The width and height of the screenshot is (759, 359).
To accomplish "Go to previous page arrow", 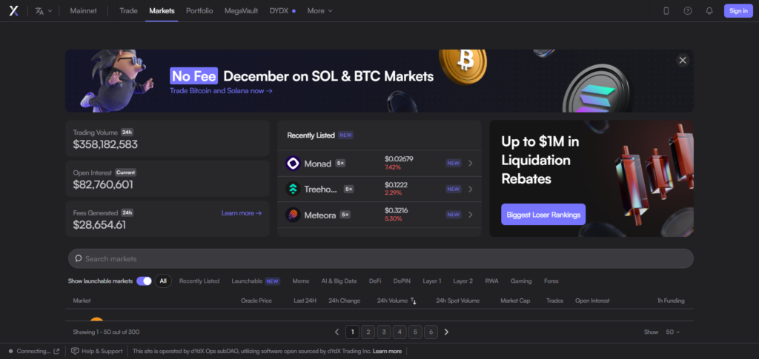I will click(x=337, y=332).
